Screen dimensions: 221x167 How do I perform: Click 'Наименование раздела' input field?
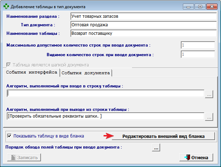point(143,16)
